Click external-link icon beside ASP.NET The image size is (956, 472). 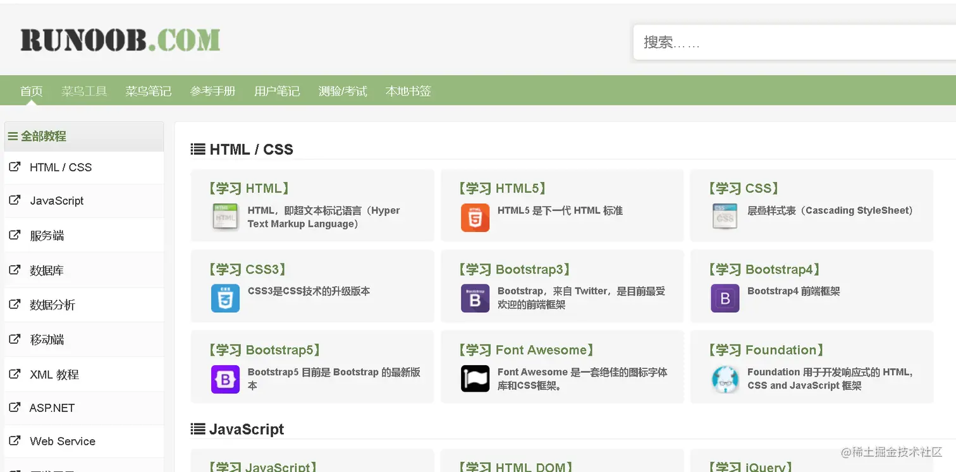15,408
